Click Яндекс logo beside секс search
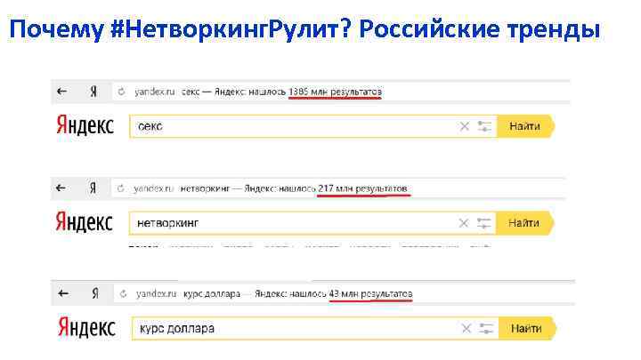641x360 pixels. pos(85,125)
